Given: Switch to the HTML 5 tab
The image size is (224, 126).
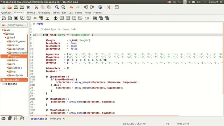Looking at the screenshot, I should [31, 13].
